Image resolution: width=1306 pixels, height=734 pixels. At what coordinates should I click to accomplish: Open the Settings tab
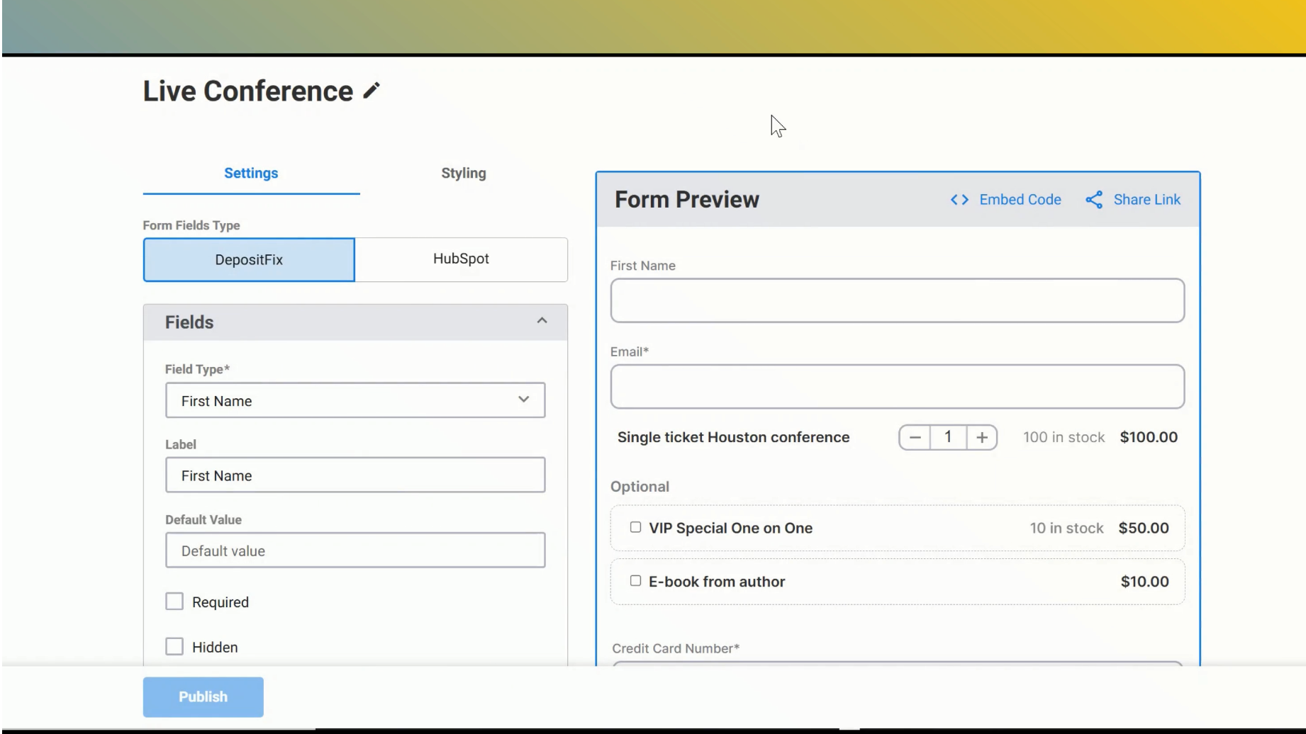click(251, 174)
